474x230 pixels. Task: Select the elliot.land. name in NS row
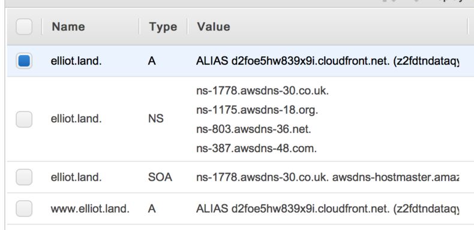pos(76,119)
